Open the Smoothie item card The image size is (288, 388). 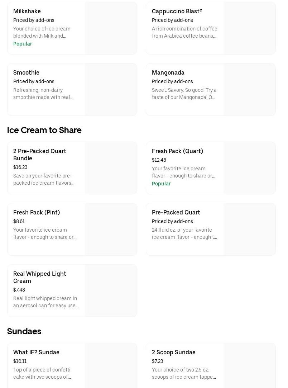pos(26,73)
